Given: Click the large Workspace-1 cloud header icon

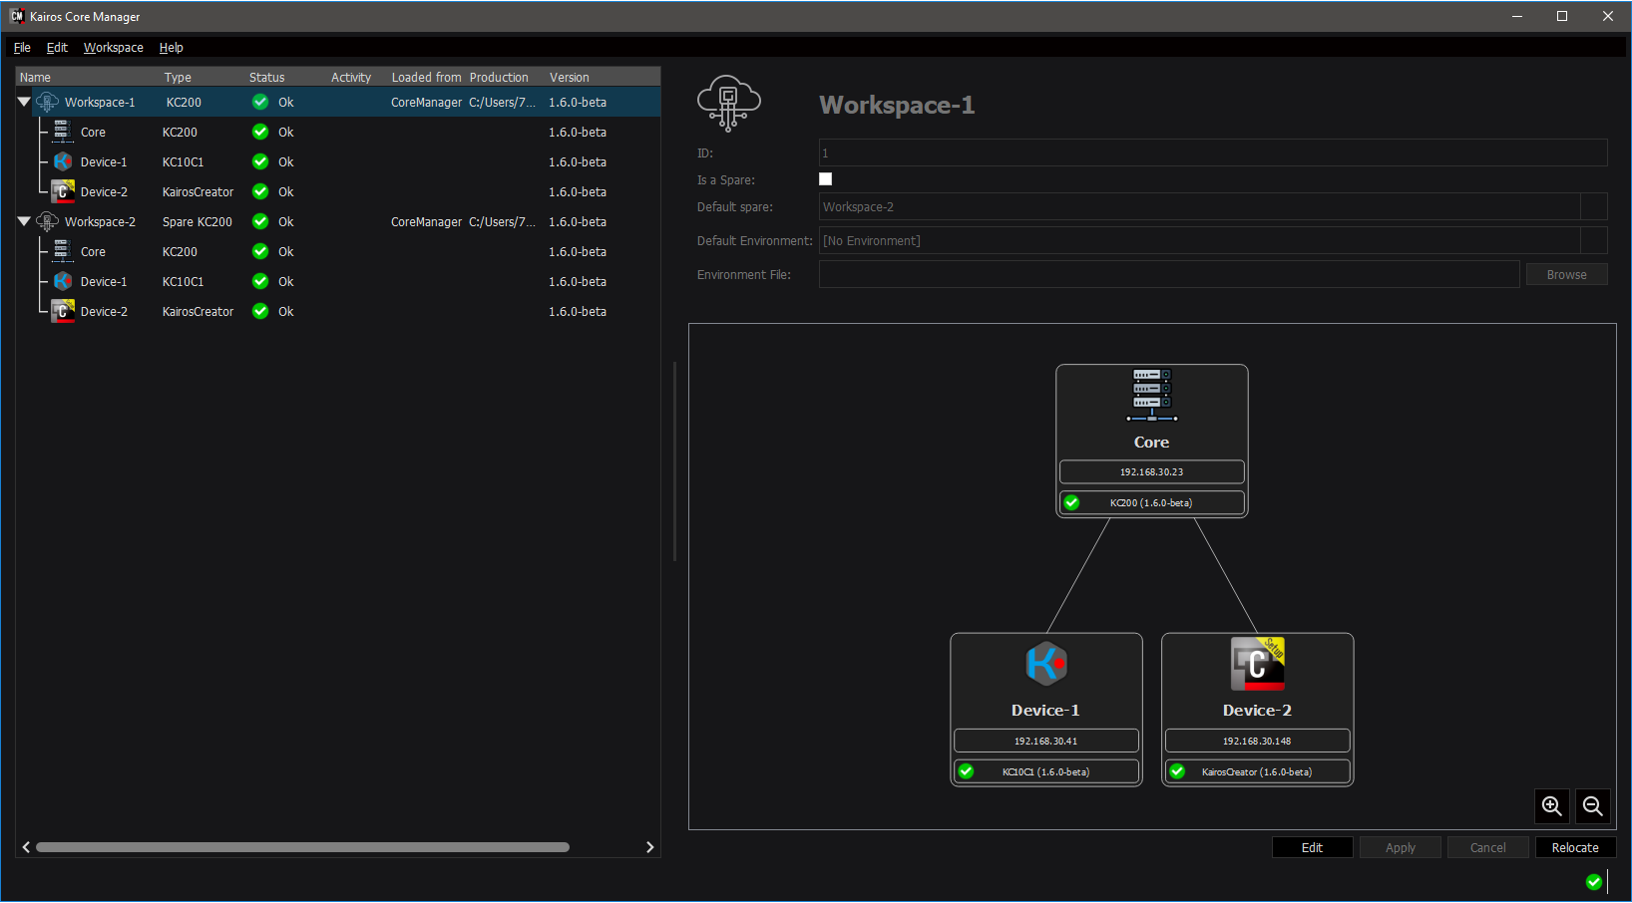Looking at the screenshot, I should pos(728,104).
